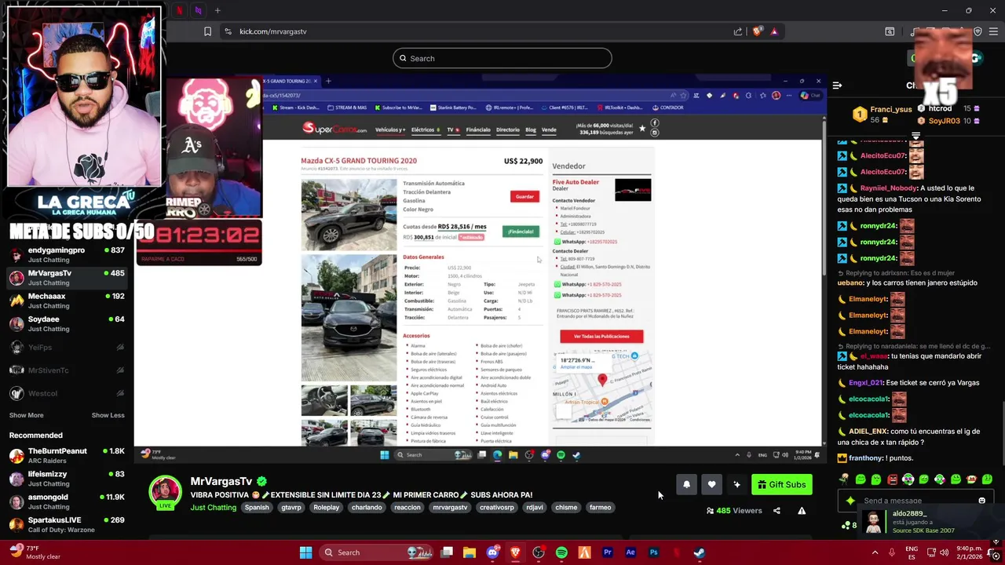1005x565 pixels.
Task: Open emoji picker in message box
Action: [981, 501]
